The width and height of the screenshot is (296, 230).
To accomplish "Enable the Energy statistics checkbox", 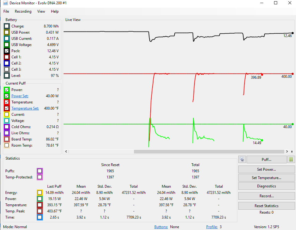I will 40,193.
